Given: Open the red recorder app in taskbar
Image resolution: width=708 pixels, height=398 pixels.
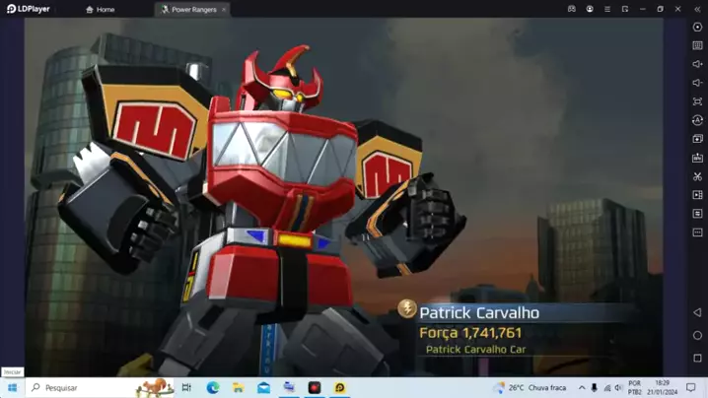Looking at the screenshot, I should point(315,387).
